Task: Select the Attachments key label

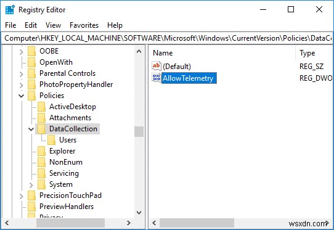Action: tap(70, 118)
